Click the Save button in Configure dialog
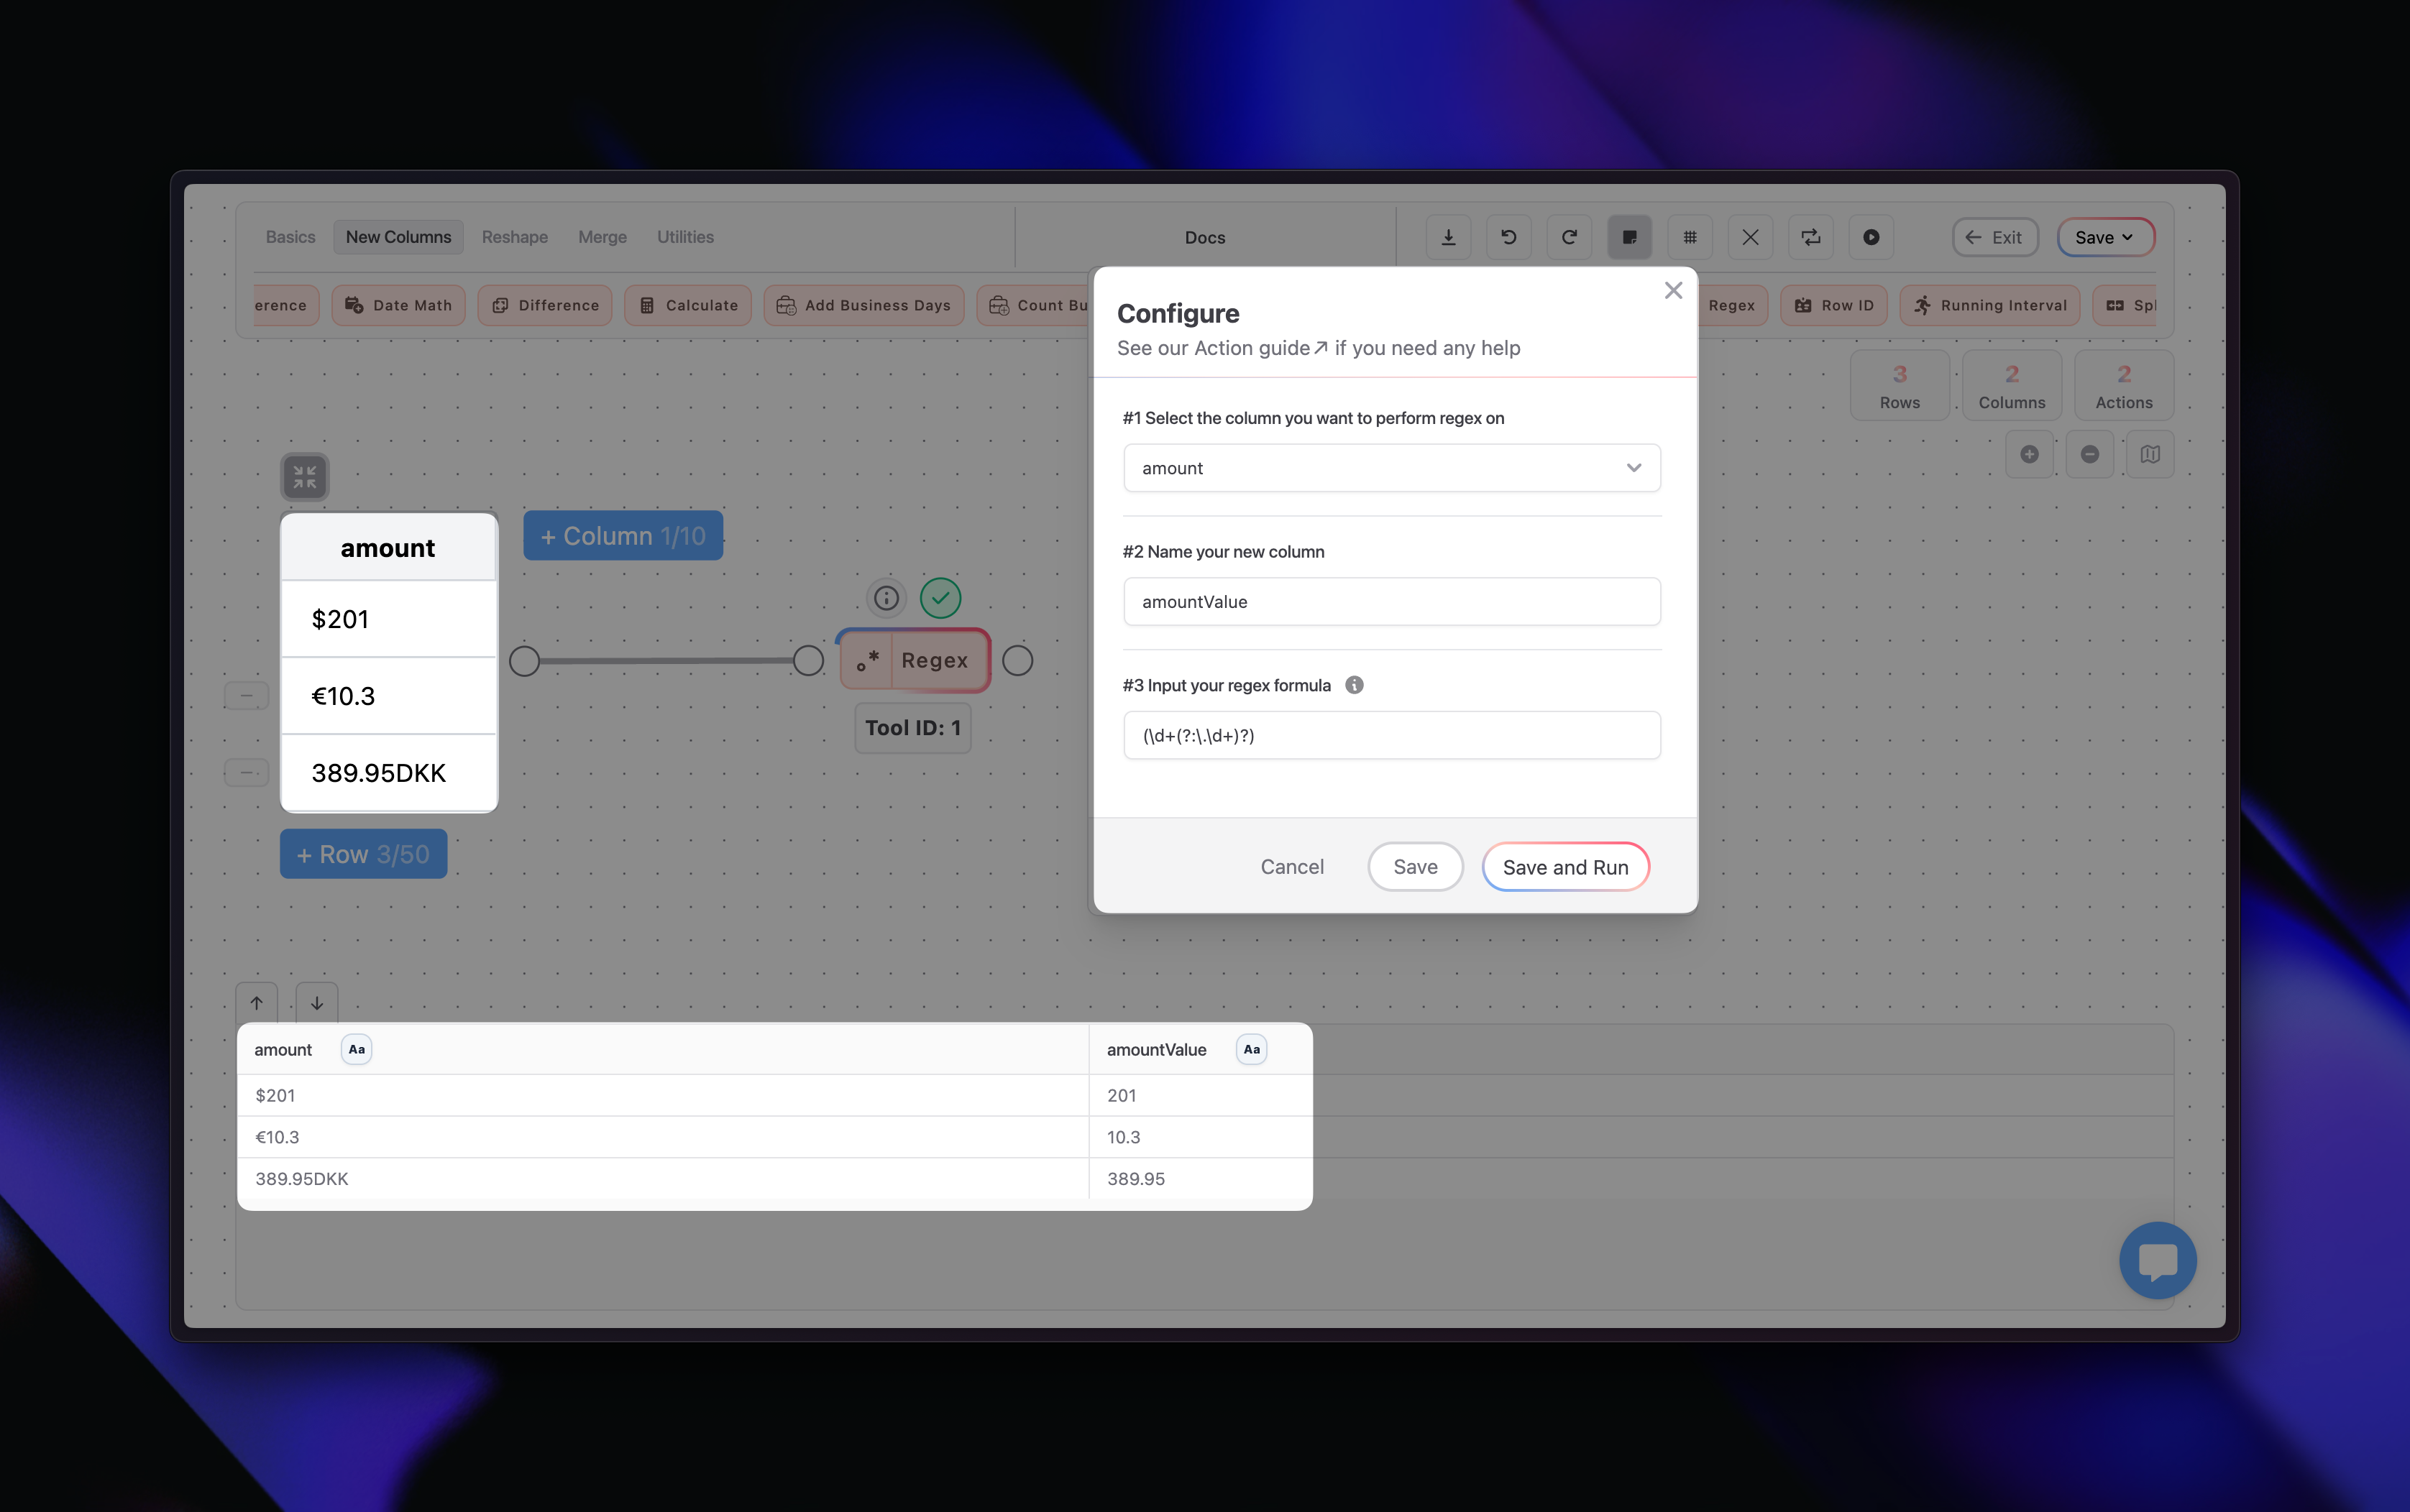 [1415, 867]
